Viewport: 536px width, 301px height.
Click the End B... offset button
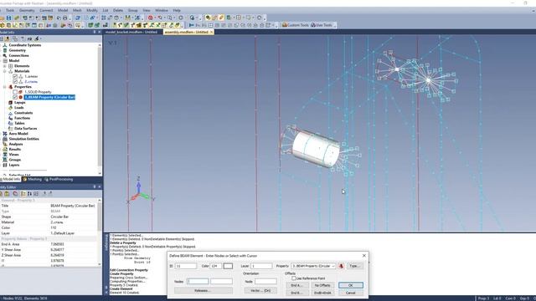297,293
